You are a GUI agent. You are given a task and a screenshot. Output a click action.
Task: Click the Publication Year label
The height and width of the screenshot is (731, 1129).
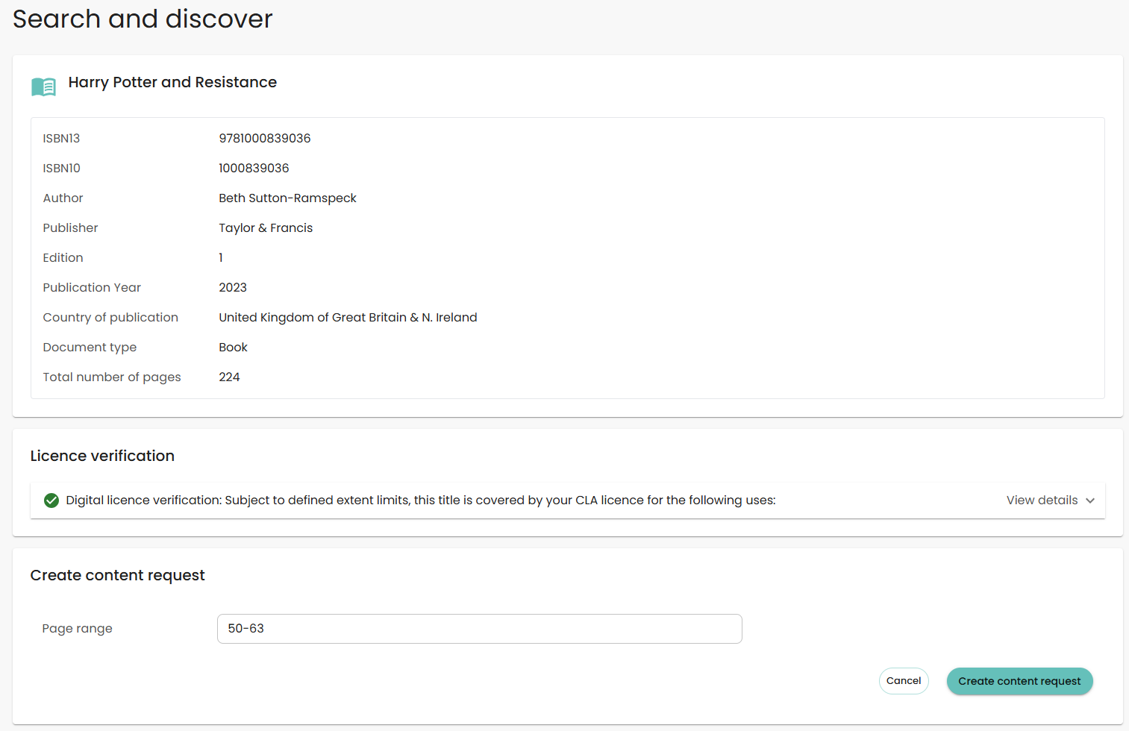click(x=92, y=287)
